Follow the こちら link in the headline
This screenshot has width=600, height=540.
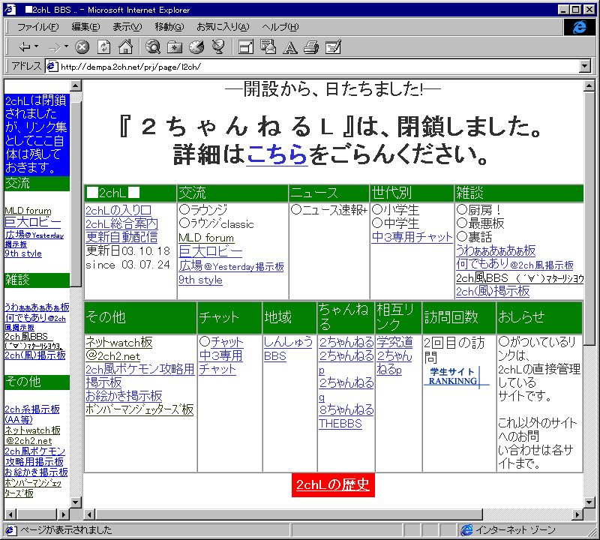coord(277,154)
